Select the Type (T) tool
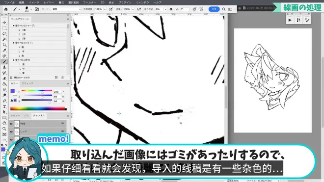This screenshot has width=324, height=182. (x=4, y=106)
